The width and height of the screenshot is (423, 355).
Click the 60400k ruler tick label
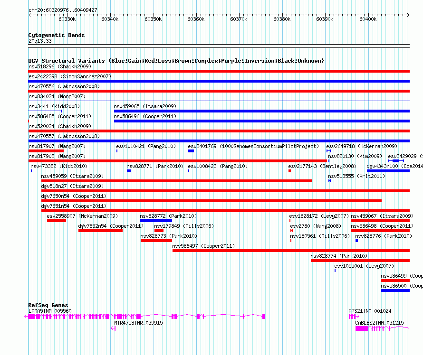[368, 19]
